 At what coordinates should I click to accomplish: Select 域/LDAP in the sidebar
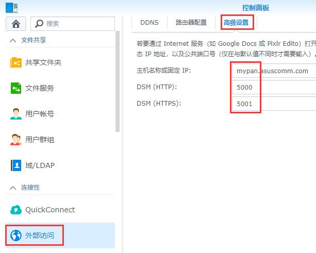coord(60,165)
